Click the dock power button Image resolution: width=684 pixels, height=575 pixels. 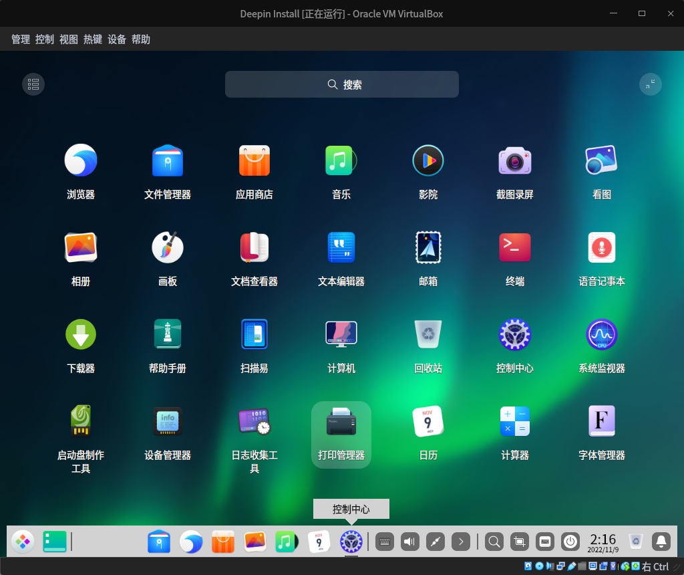click(570, 542)
